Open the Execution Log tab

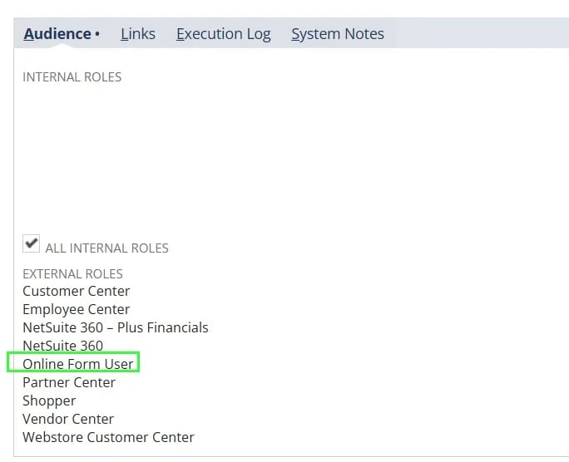coord(224,34)
